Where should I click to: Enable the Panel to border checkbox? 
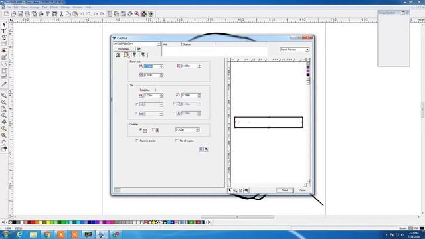click(137, 141)
